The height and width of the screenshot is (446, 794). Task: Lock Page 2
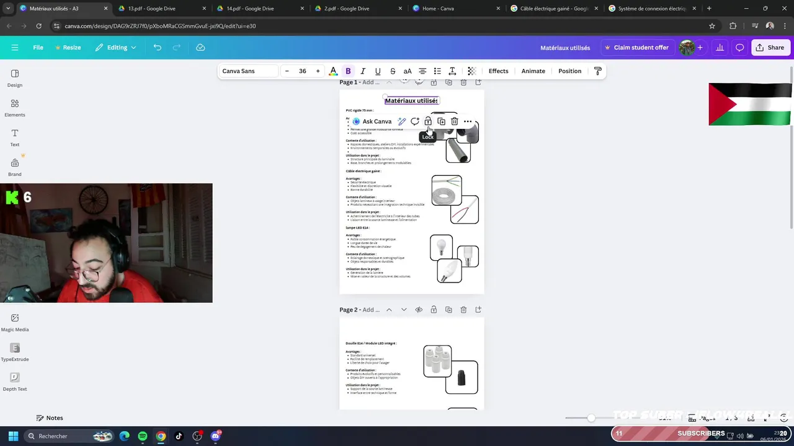point(434,310)
